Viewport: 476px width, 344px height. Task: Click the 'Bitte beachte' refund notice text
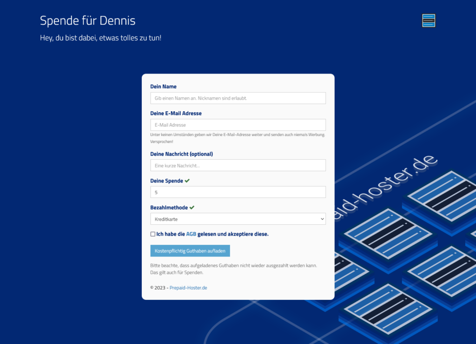pyautogui.click(x=233, y=269)
